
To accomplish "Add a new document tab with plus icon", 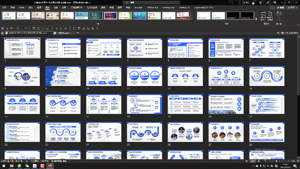I will point(78,33).
